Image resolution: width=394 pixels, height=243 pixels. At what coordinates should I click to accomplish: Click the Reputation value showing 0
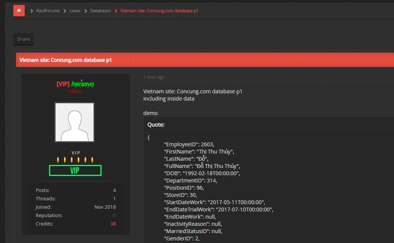(114, 215)
